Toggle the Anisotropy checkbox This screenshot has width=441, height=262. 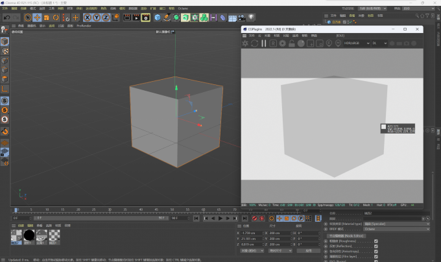coord(376,252)
